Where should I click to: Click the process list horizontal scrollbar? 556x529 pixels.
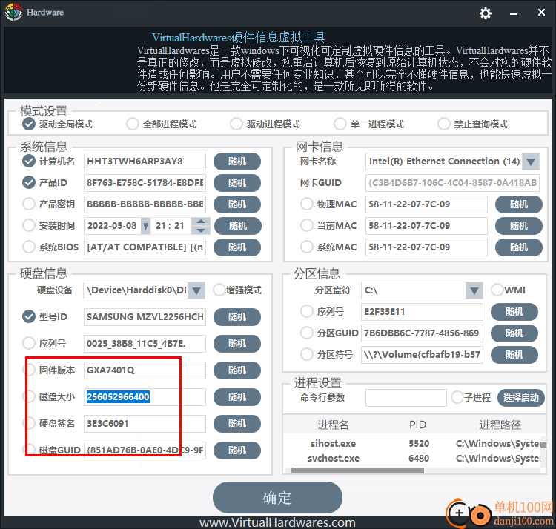(357, 470)
